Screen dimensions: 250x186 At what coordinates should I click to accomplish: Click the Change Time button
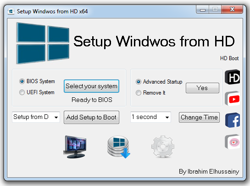199,118
